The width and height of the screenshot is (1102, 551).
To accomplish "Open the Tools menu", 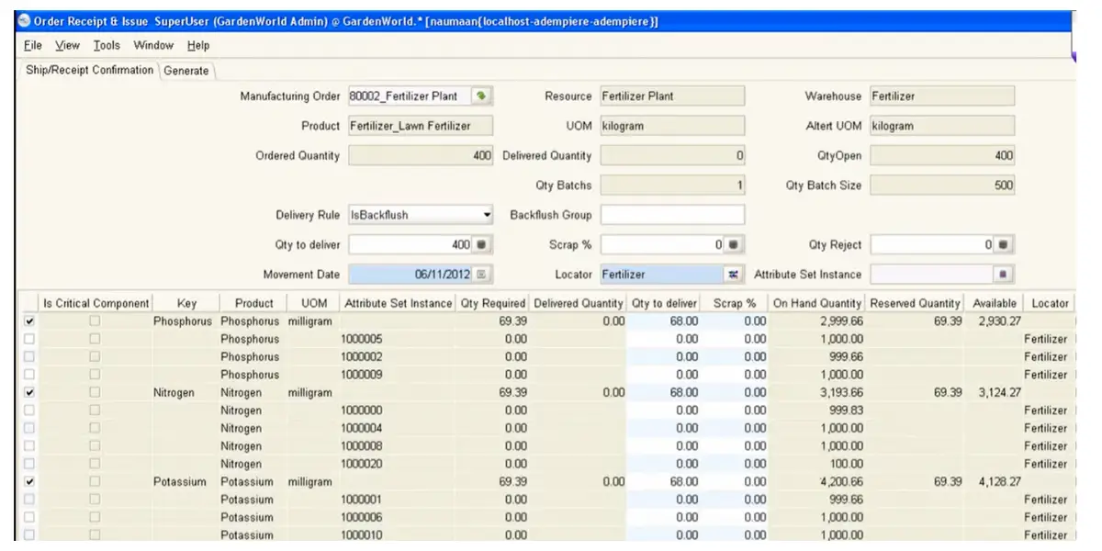I will click(x=107, y=45).
